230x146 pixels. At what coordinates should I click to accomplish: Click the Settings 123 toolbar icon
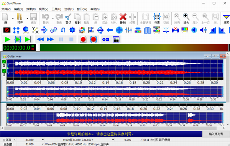tap(157, 19)
